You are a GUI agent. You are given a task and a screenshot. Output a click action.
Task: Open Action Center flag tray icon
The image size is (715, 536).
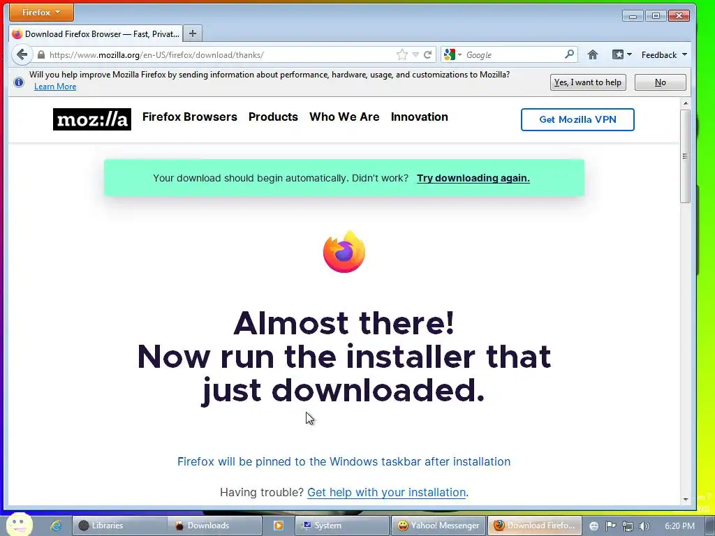tap(610, 526)
